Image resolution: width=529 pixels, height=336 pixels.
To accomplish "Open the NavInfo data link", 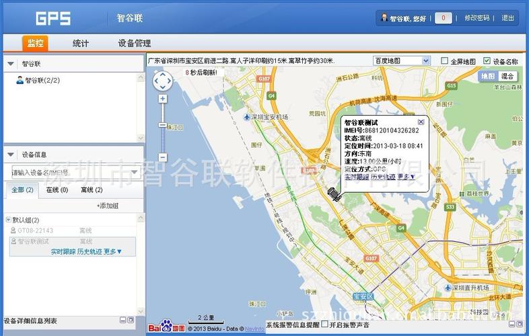I will tap(254, 329).
